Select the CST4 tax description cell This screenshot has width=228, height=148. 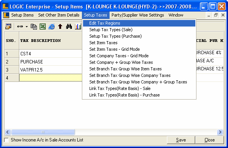tap(51, 54)
